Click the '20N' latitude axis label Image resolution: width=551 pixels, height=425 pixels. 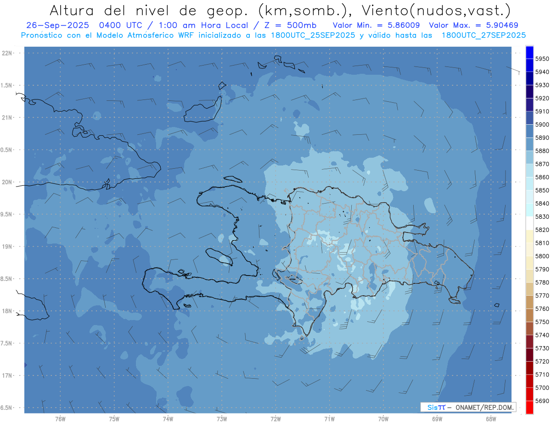point(7,182)
